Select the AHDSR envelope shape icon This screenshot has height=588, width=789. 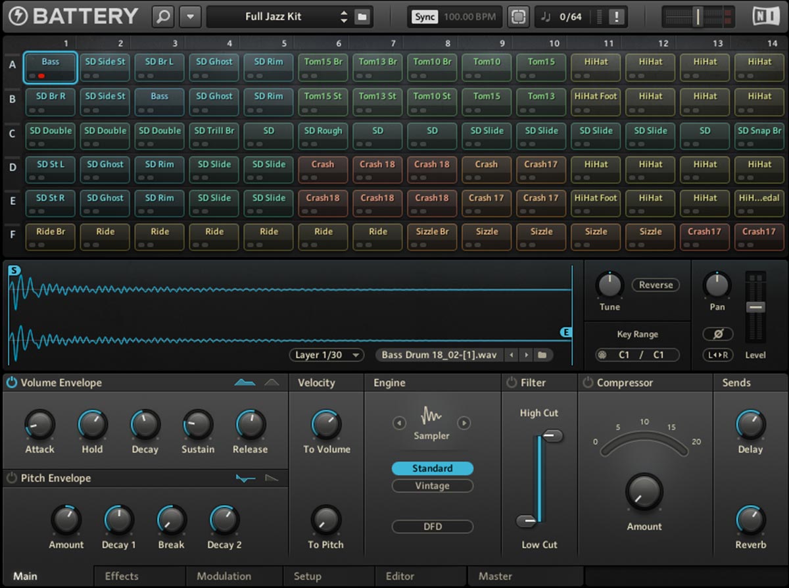245,383
